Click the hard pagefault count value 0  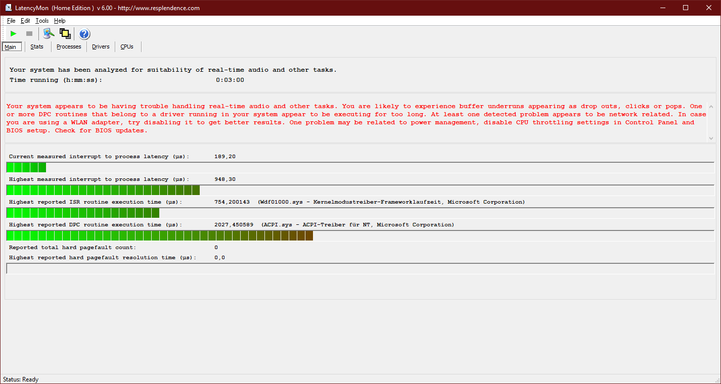tap(216, 248)
